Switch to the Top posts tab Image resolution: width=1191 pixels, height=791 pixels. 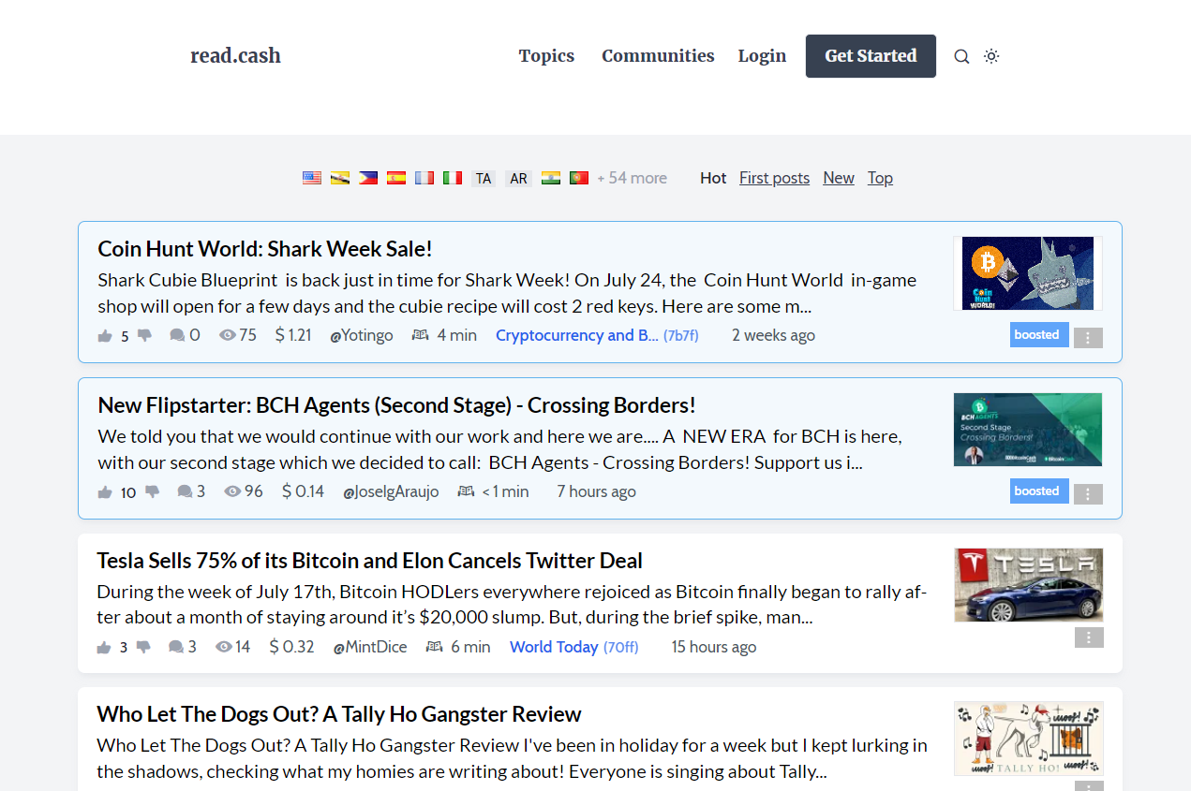click(880, 178)
